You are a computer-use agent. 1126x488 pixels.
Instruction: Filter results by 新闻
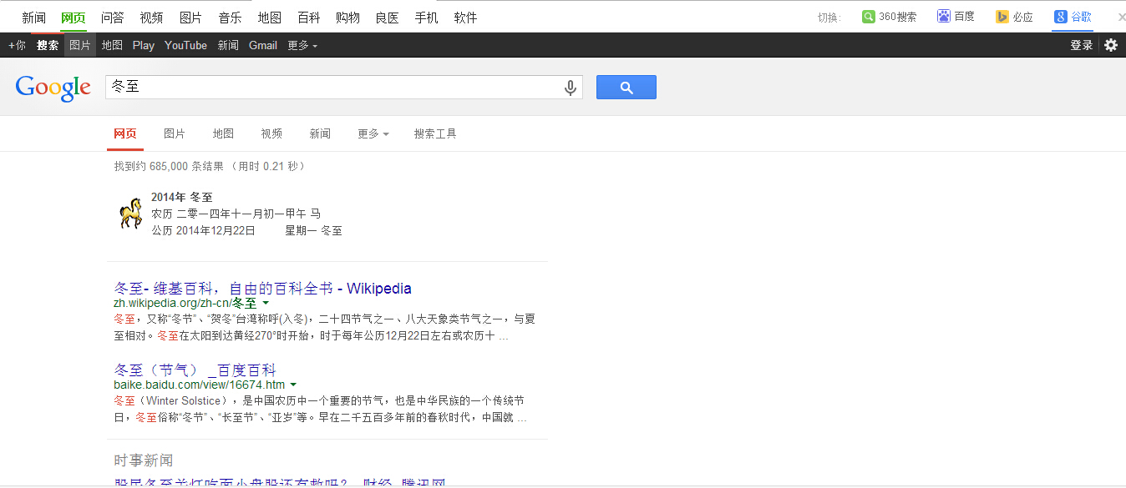(320, 133)
